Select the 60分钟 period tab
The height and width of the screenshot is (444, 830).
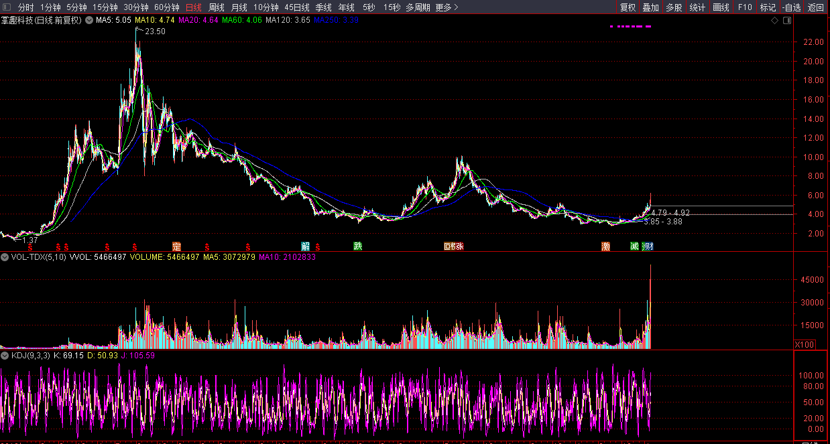point(166,7)
